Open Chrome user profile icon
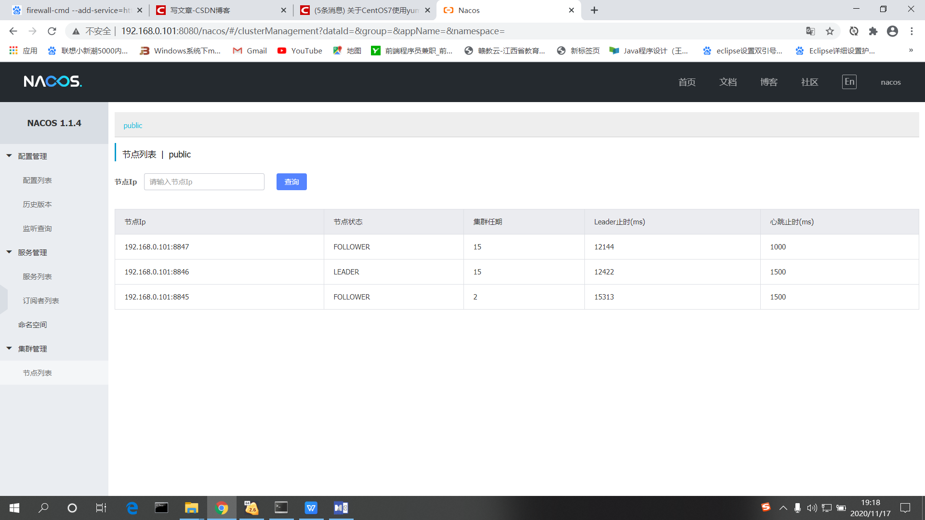 (892, 31)
